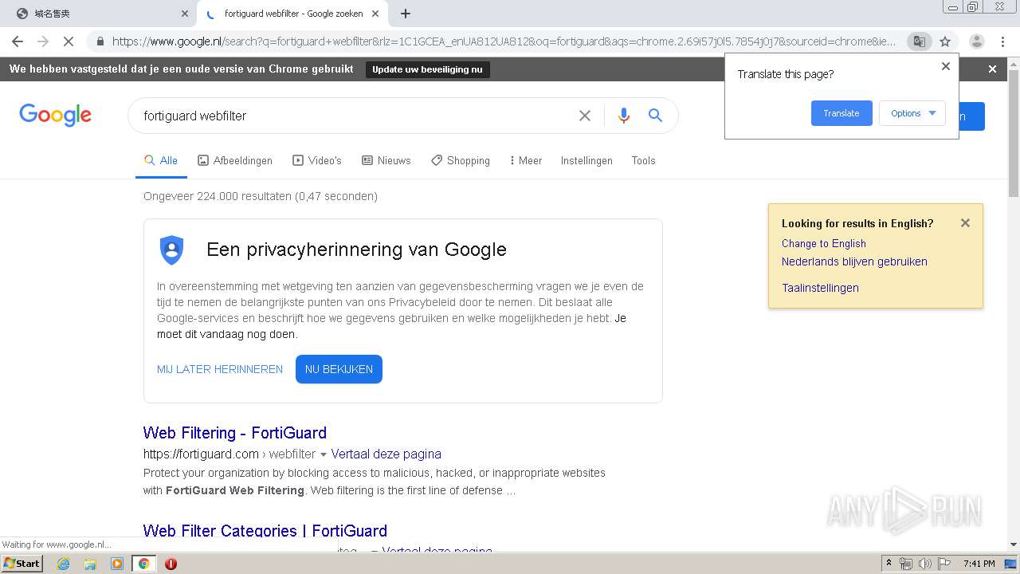This screenshot has width=1020, height=574.
Task: Stop page loading with the X button
Action: [x=69, y=41]
